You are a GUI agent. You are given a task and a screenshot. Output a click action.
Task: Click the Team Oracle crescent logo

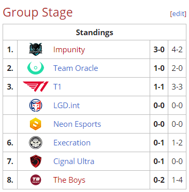36,68
